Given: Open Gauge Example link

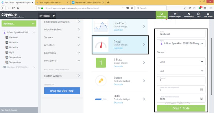Looking at the screenshot, I should (x=118, y=48).
